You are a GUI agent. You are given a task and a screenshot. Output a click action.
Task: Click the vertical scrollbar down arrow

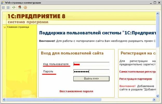pyautogui.click(x=158, y=96)
